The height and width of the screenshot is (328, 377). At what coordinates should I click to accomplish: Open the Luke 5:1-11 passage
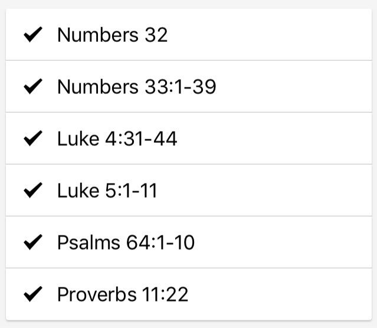107,191
